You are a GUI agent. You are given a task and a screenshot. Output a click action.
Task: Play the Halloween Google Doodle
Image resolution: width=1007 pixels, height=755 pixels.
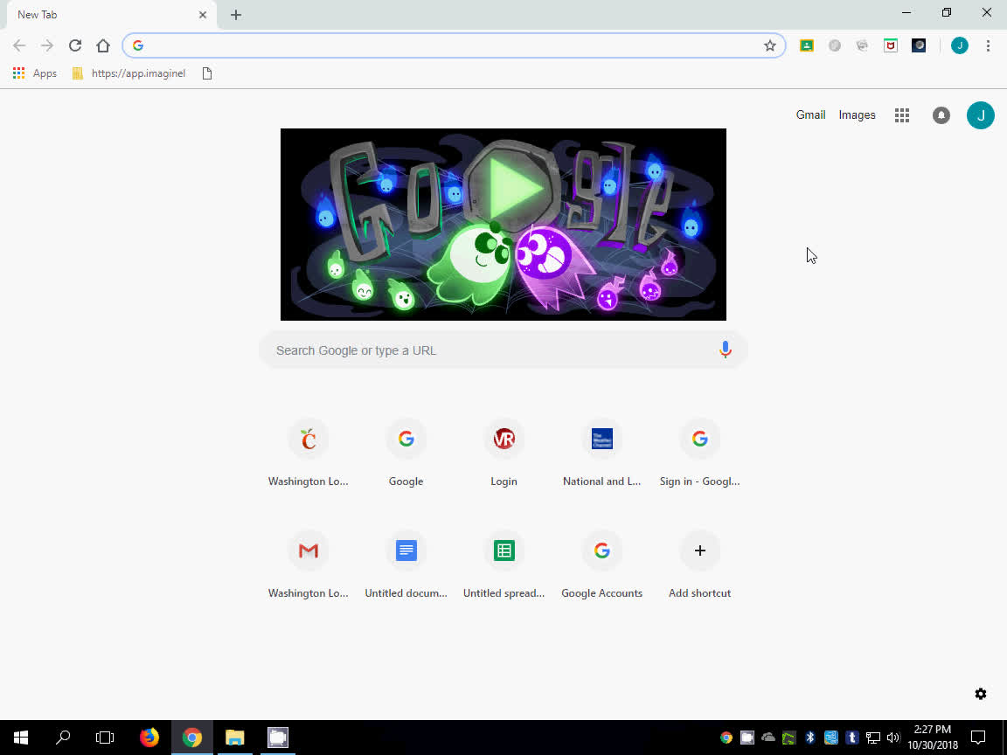pos(512,189)
